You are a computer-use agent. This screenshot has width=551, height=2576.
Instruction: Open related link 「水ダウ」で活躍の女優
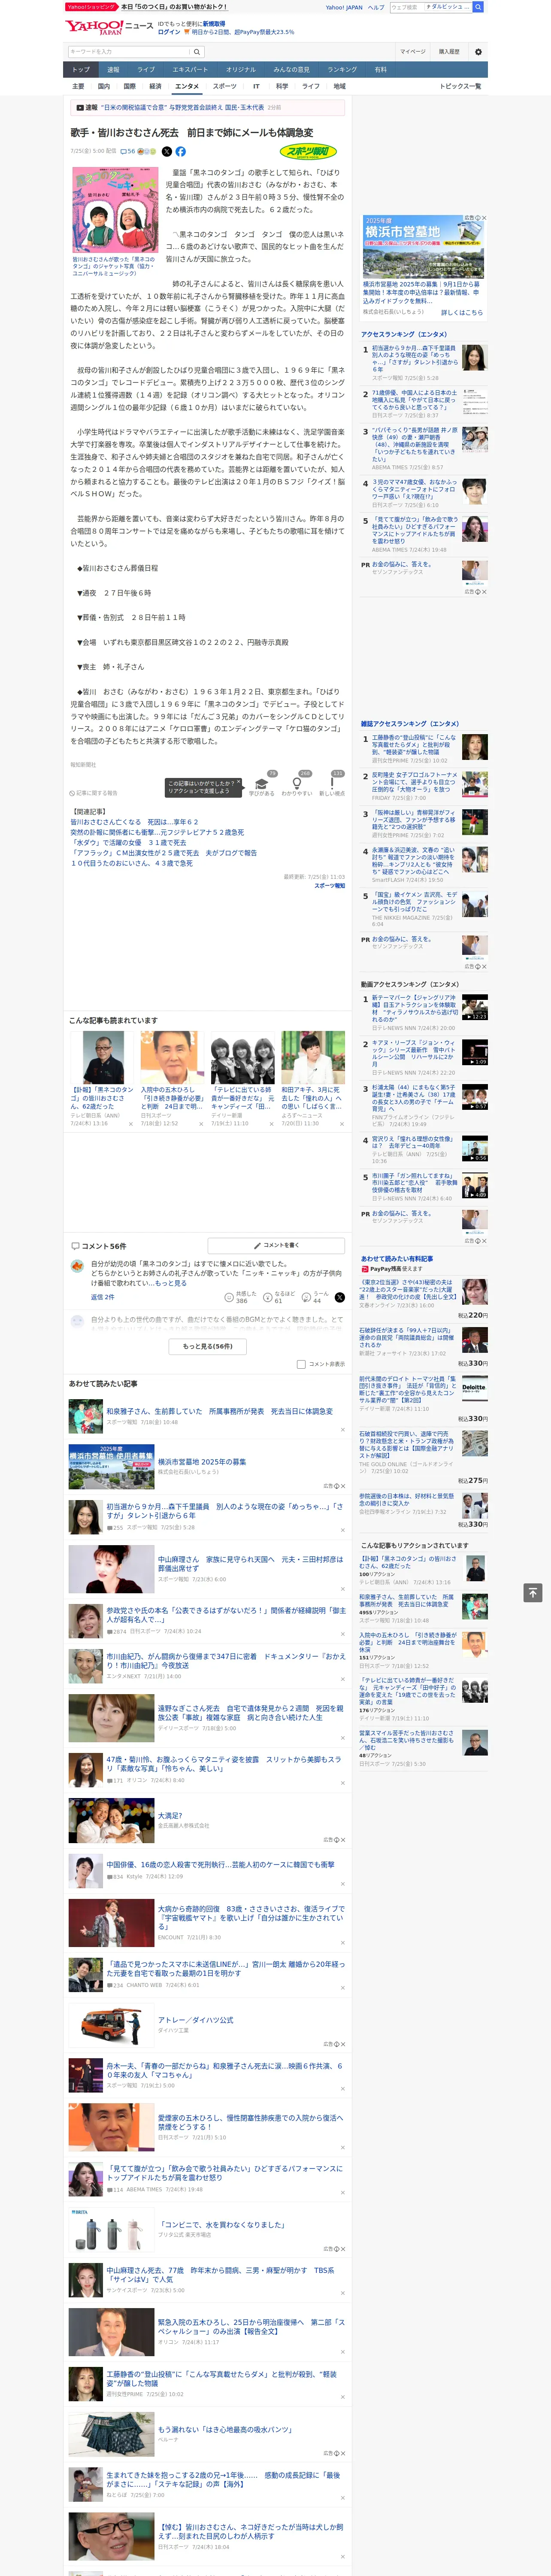(128, 843)
